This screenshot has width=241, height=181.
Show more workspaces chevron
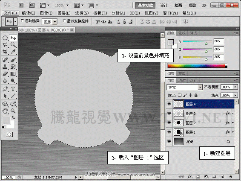pos(204,6)
